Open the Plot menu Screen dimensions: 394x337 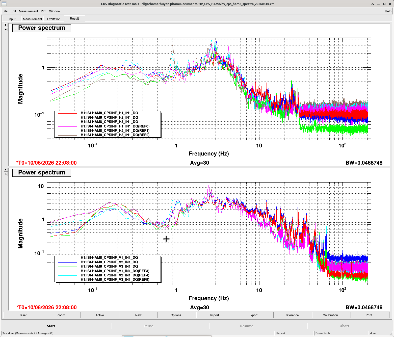[44, 11]
